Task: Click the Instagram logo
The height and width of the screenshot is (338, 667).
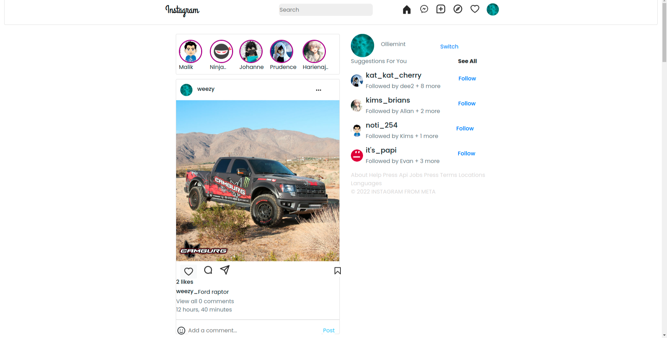Action: pyautogui.click(x=182, y=11)
